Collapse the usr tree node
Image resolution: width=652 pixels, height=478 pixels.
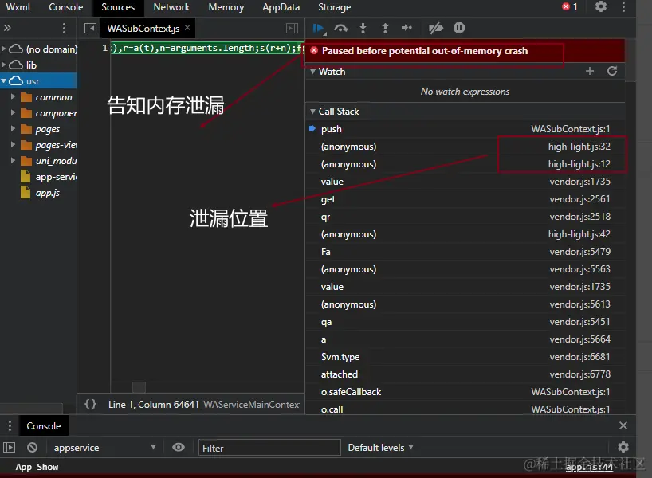coord(4,81)
